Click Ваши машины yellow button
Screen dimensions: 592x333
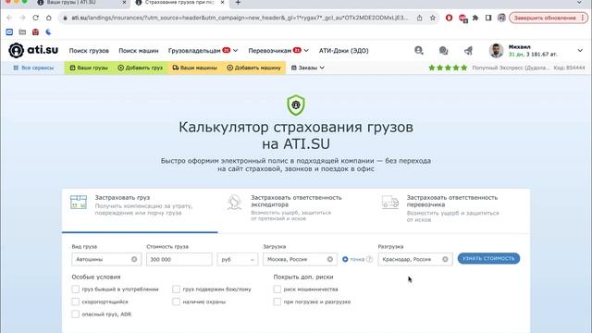click(194, 68)
